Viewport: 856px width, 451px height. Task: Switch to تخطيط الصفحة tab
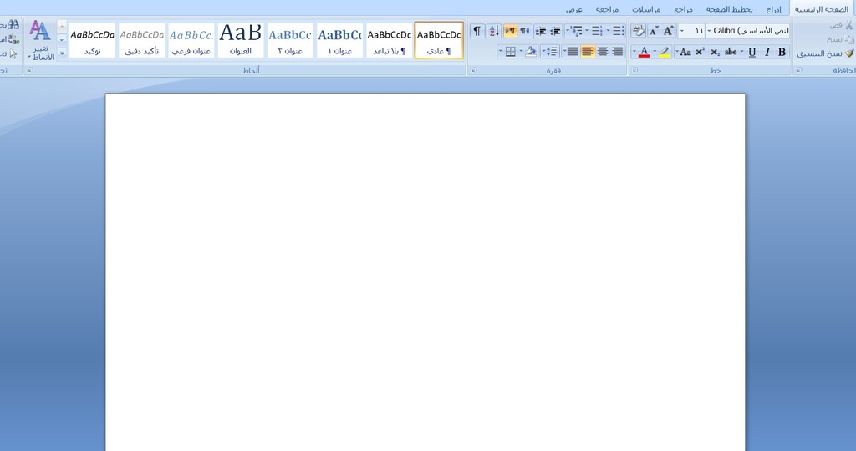pyautogui.click(x=729, y=8)
